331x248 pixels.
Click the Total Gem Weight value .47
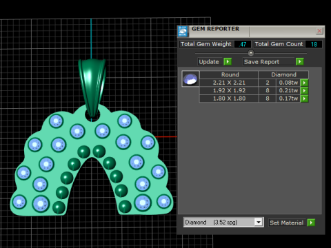(x=243, y=44)
